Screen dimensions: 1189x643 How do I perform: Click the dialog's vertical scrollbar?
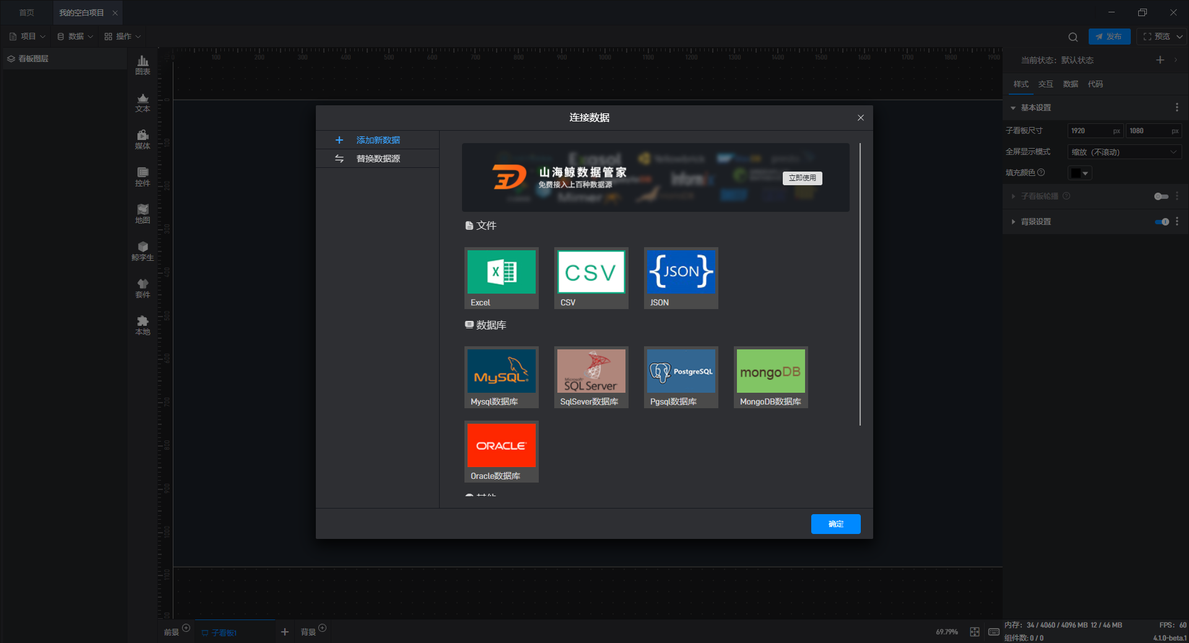click(x=860, y=284)
